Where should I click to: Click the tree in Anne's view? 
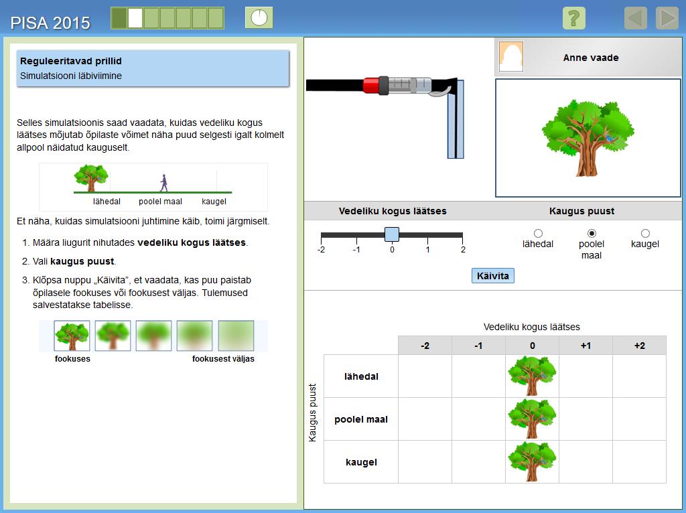click(x=588, y=138)
